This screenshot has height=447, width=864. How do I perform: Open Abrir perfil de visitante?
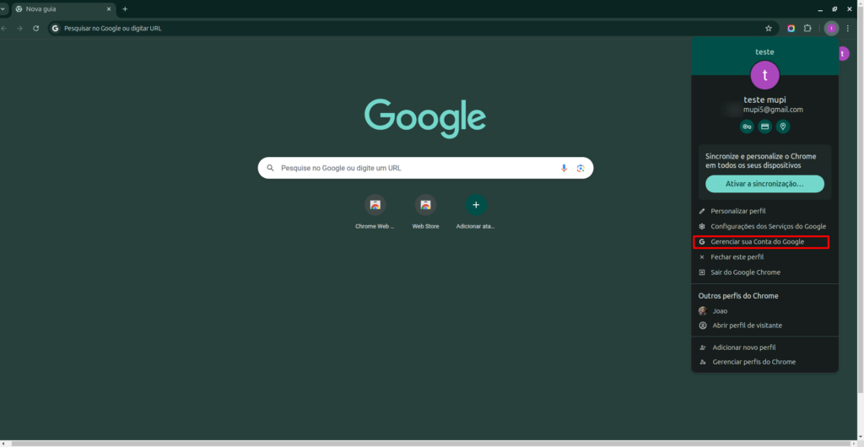point(764,326)
